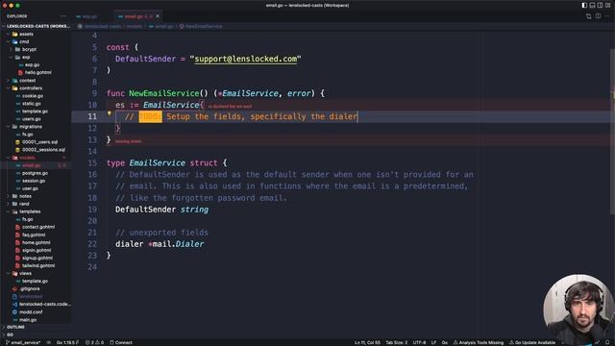
Task: Click Analysis Tools Missing warning
Action: click(479, 342)
